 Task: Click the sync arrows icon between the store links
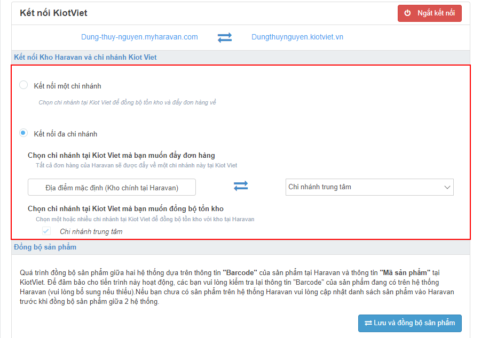(225, 37)
